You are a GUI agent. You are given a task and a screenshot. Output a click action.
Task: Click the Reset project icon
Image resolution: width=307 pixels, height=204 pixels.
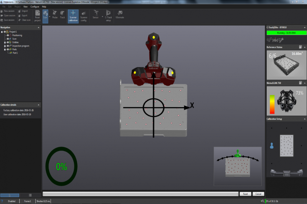pyautogui.click(x=37, y=15)
